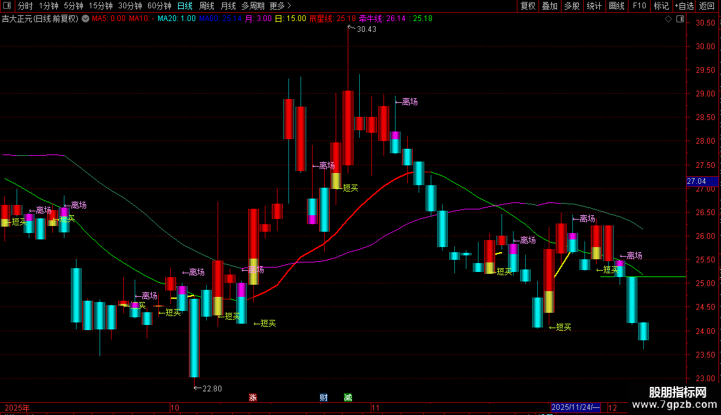Click the 标记 mark button
This screenshot has height=415, width=721.
coord(661,6)
